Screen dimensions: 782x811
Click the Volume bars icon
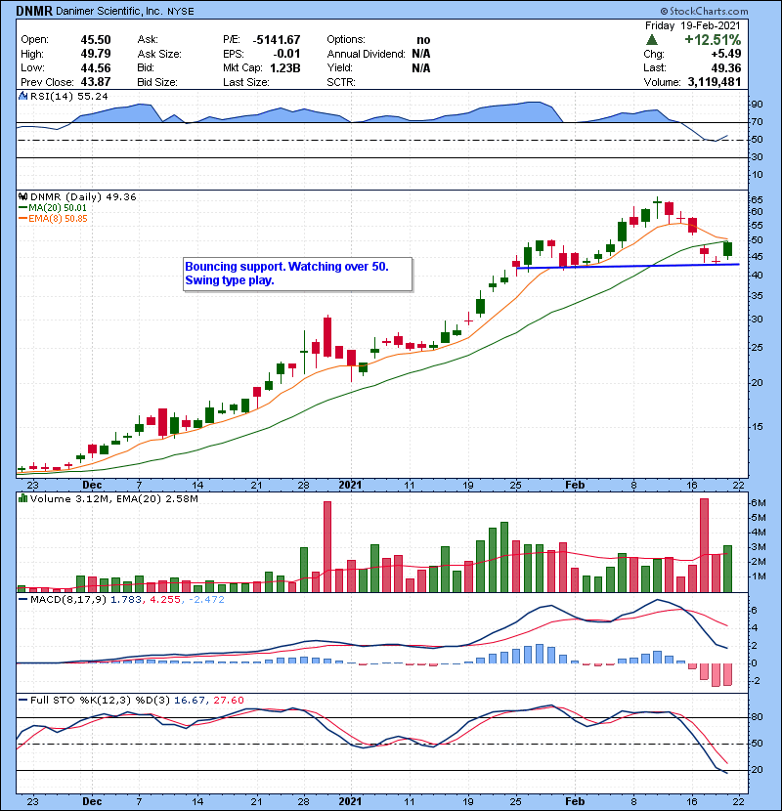point(22,499)
